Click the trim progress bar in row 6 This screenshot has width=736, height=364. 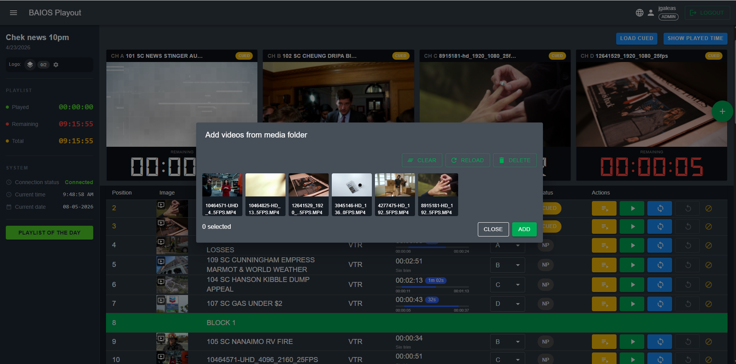(x=432, y=287)
